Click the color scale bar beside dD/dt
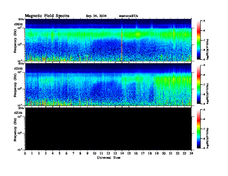 click(x=199, y=85)
